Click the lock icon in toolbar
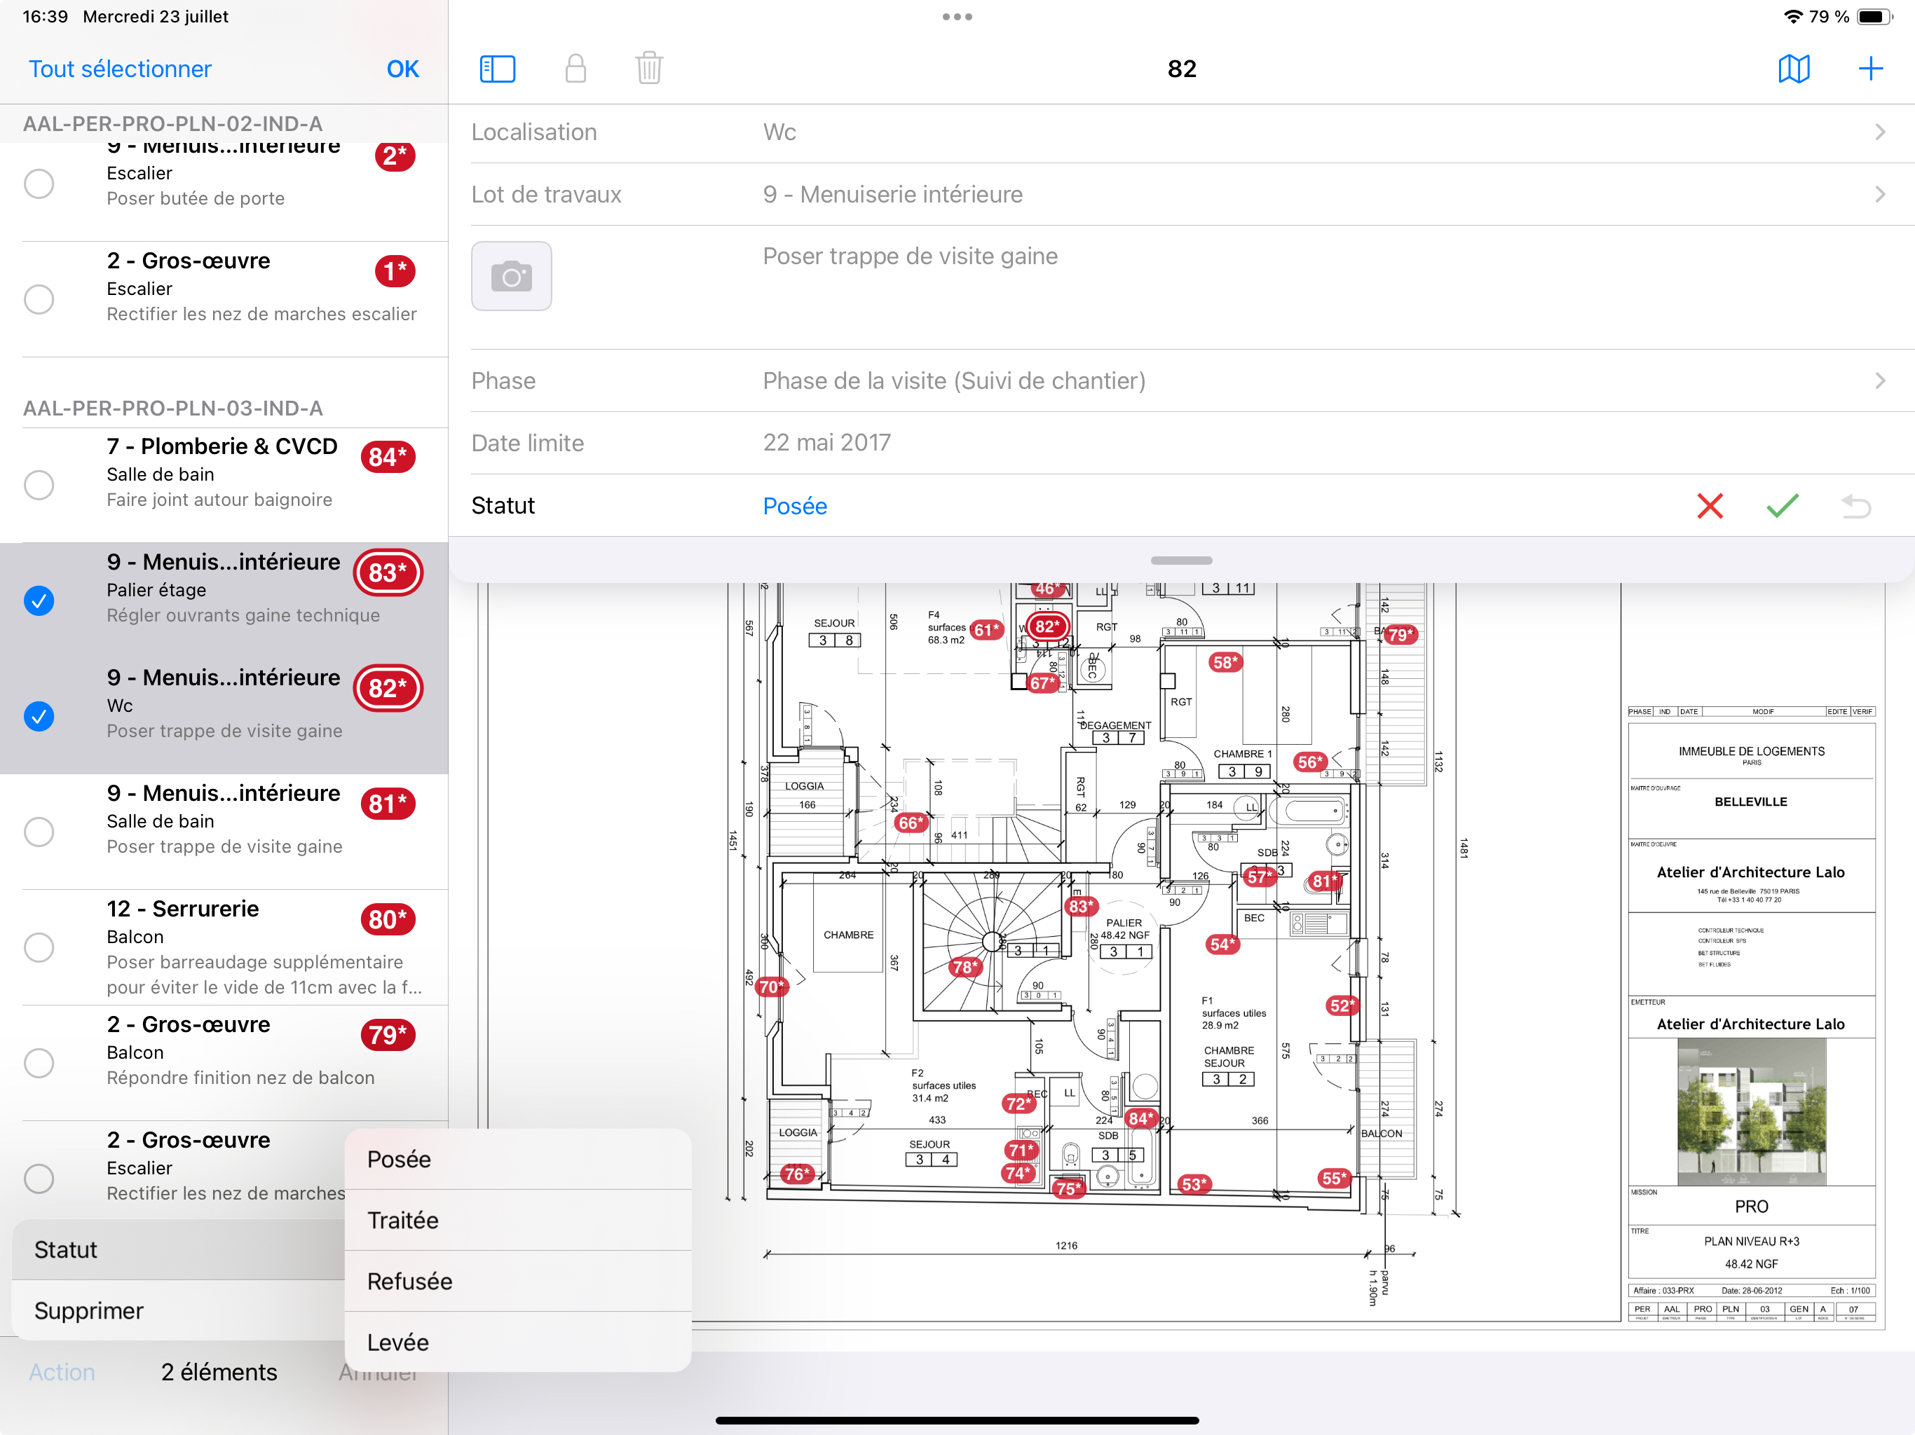This screenshot has height=1435, width=1915. coord(575,69)
